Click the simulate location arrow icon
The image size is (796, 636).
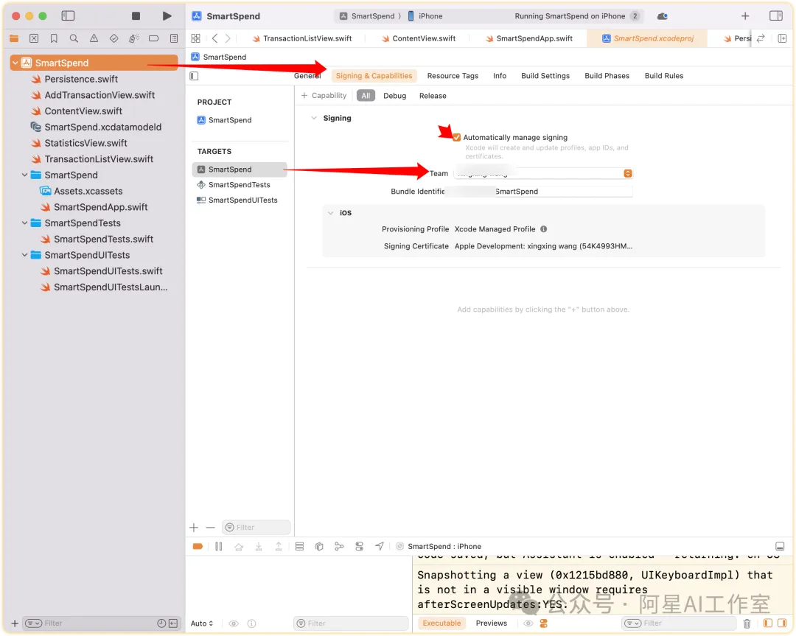[380, 547]
